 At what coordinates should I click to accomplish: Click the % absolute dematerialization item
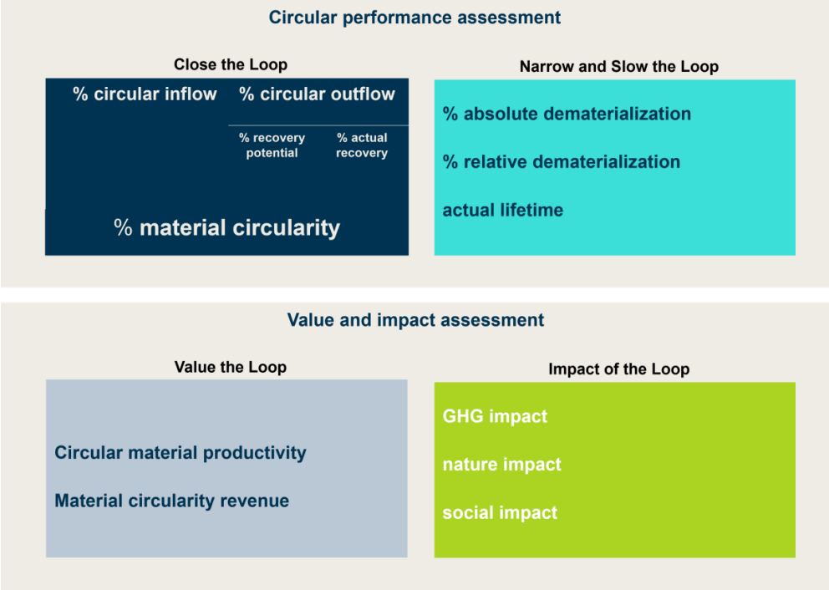[567, 114]
